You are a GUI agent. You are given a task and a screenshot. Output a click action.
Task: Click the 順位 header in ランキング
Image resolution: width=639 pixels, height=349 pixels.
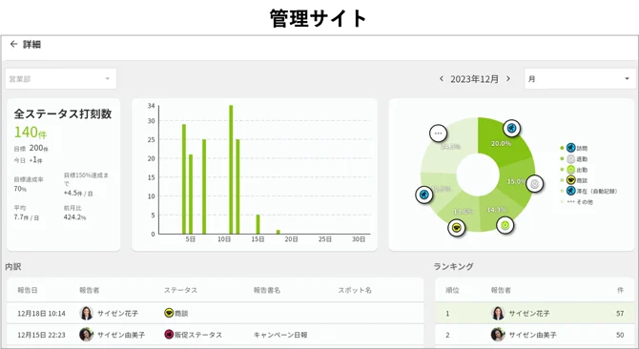click(452, 290)
